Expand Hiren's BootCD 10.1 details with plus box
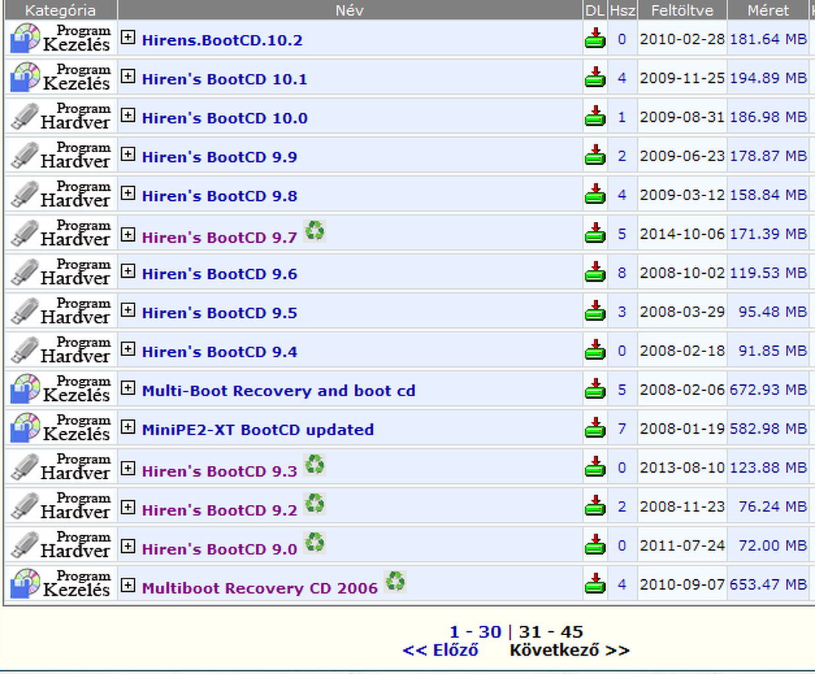 [x=128, y=76]
